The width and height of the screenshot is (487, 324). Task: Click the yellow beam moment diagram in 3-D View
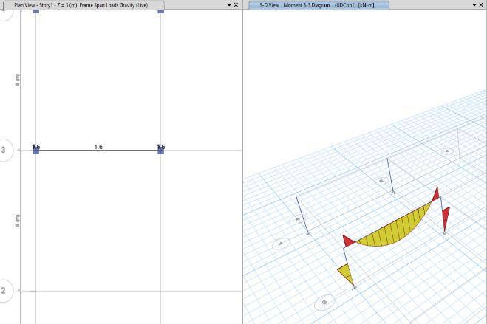coord(393,230)
